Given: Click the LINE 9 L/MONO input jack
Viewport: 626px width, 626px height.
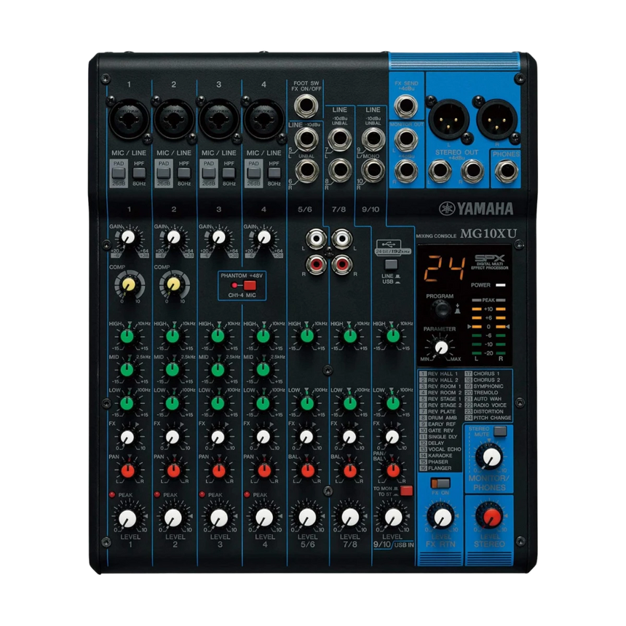Looking at the screenshot, I should coord(373,138).
